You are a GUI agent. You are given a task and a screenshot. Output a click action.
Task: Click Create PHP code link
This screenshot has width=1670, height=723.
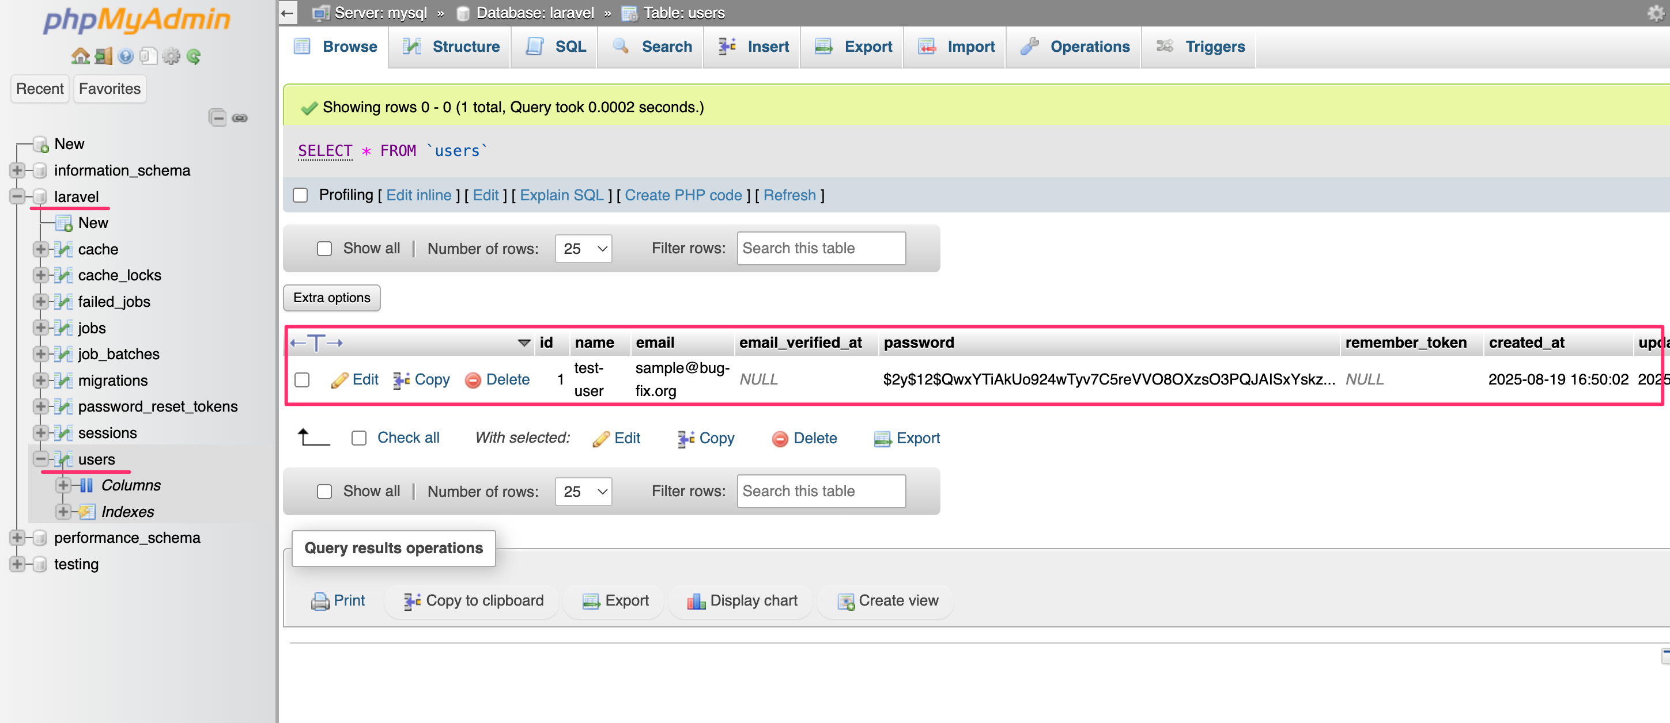coord(683,195)
